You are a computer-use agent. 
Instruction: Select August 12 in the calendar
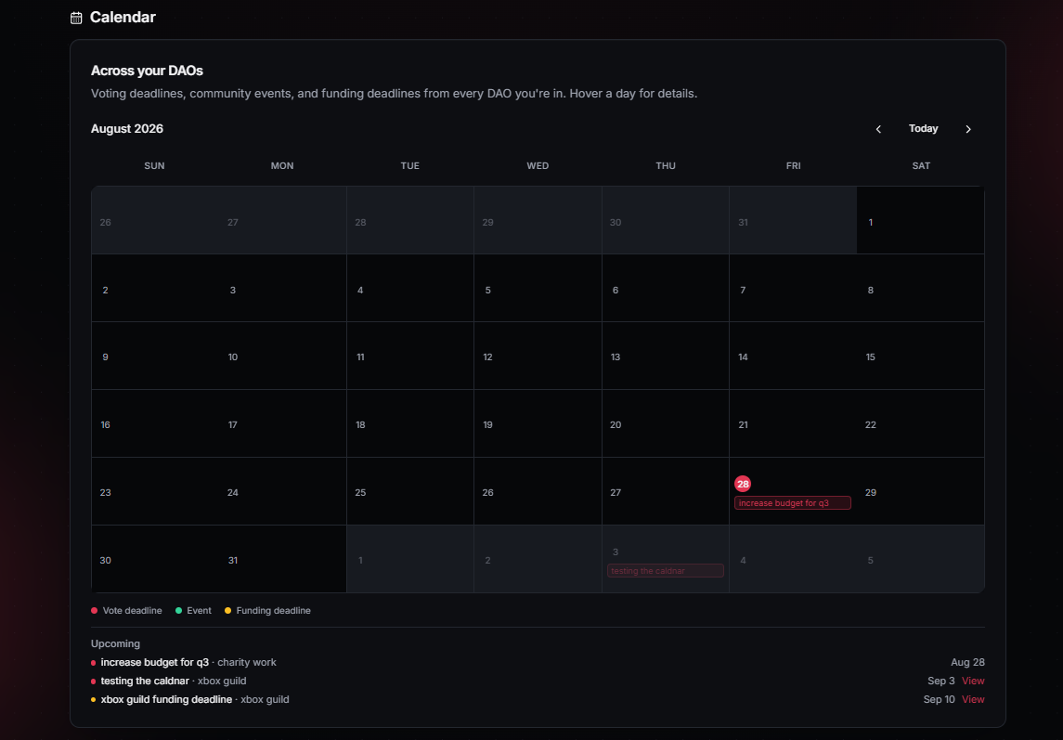coord(538,357)
